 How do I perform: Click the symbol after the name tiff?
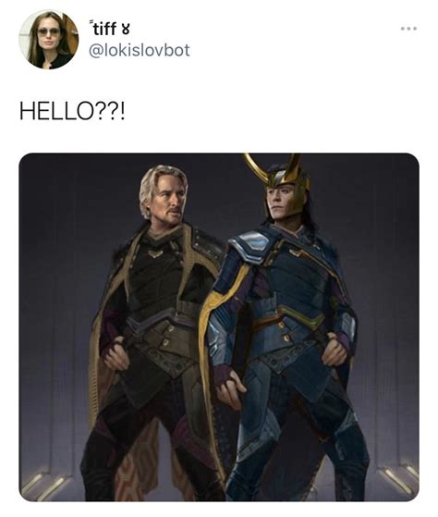click(x=126, y=31)
